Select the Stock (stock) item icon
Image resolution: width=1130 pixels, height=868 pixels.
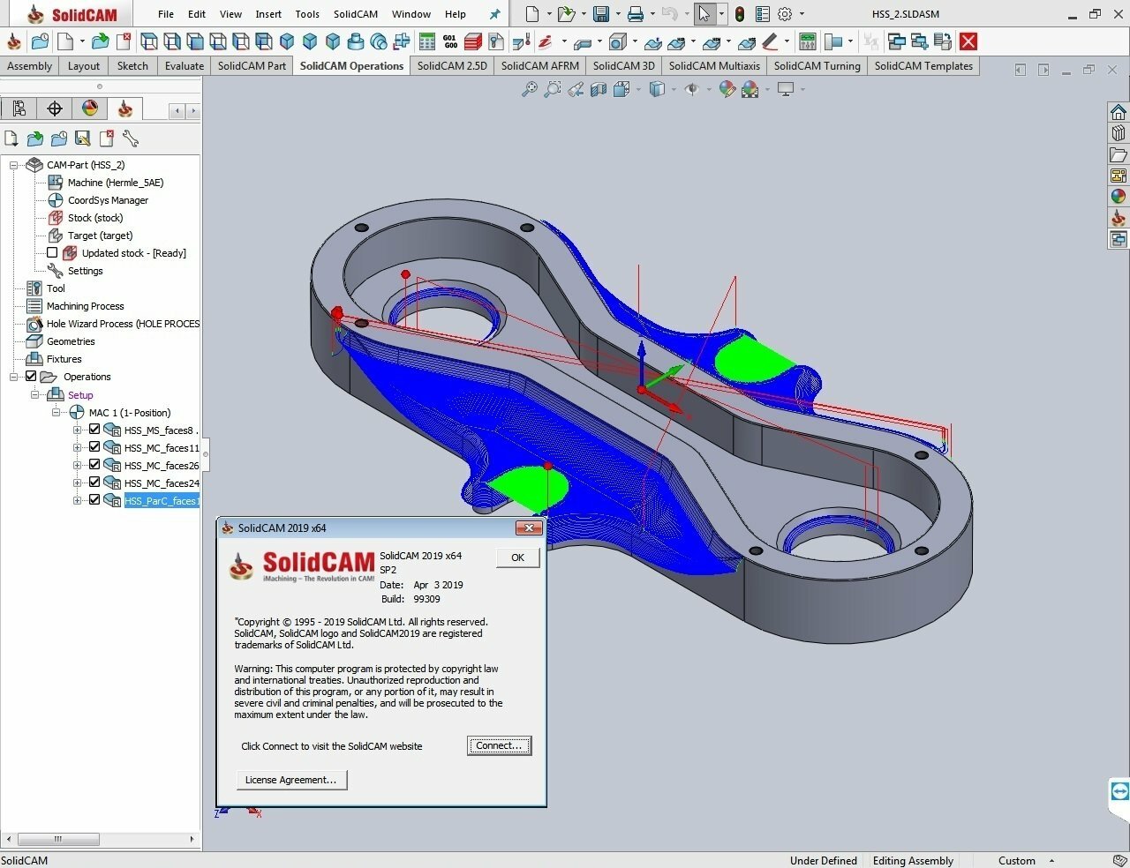55,218
